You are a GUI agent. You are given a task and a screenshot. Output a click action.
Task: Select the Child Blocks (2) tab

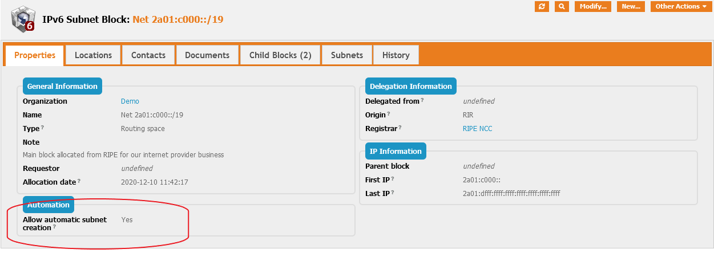click(280, 55)
